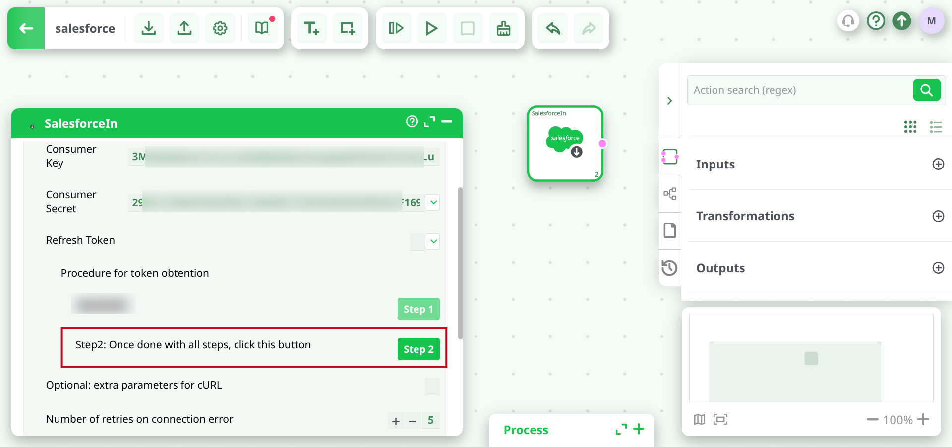Viewport: 952px width, 447px height.
Task: Click the Consumer Key input field
Action: pos(284,157)
